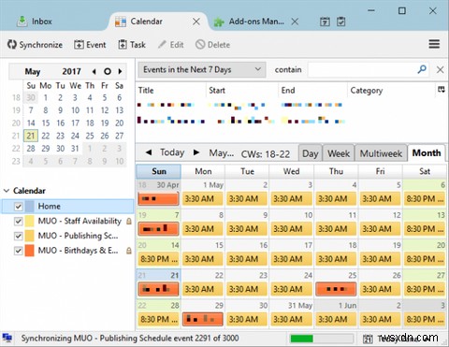This screenshot has width=449, height=347.
Task: Click the MUO - Publishing Schedule color swatch
Action: [x=29, y=236]
